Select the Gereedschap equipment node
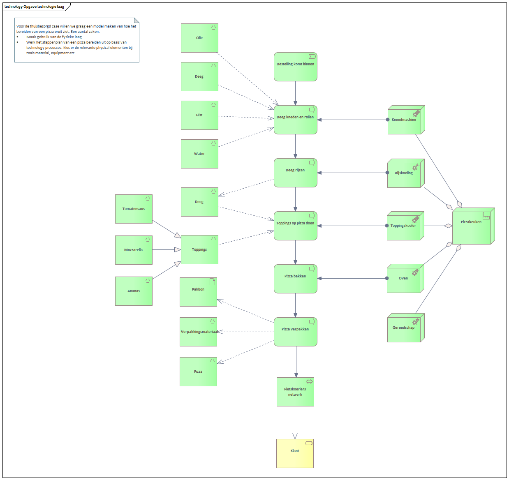Viewport: 509px width, 480px height. click(406, 328)
